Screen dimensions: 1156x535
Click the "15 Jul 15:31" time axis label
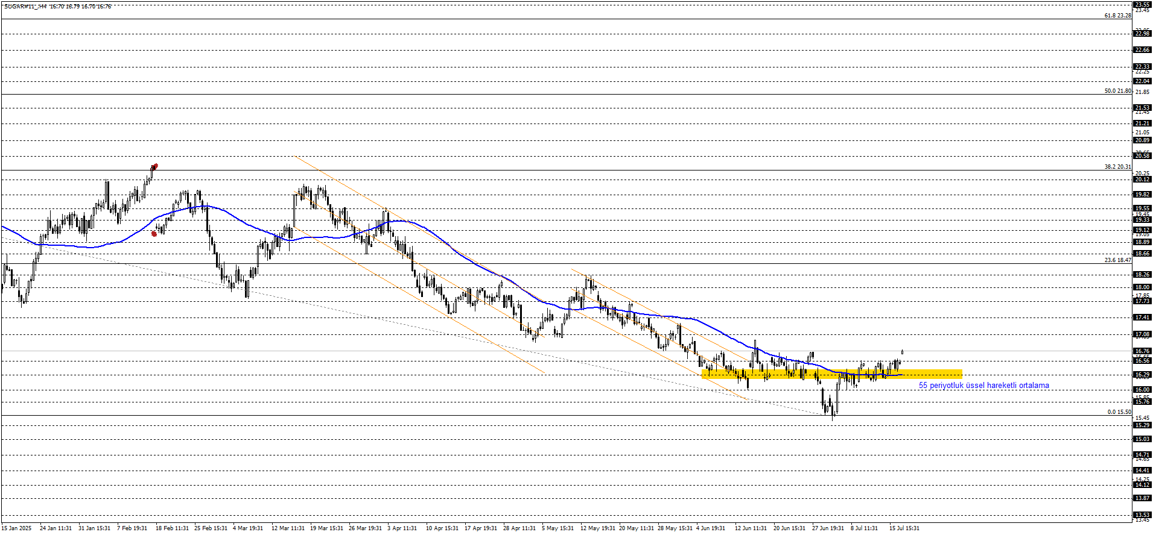[904, 528]
